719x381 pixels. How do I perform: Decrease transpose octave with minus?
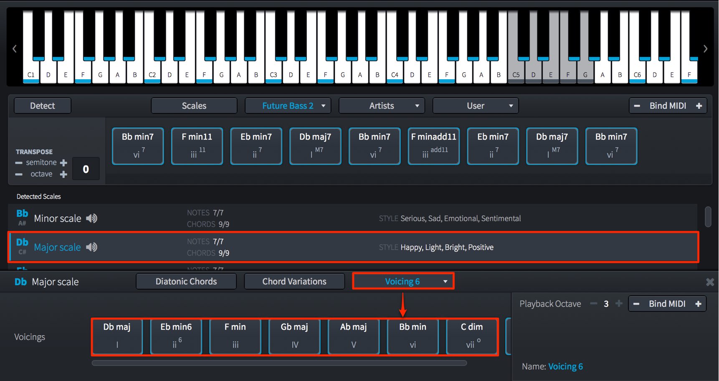tap(19, 174)
